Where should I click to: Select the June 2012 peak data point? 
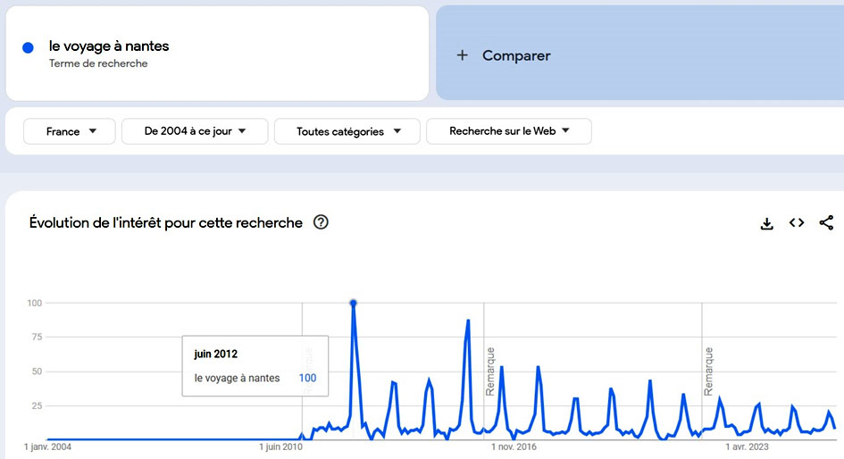(354, 304)
